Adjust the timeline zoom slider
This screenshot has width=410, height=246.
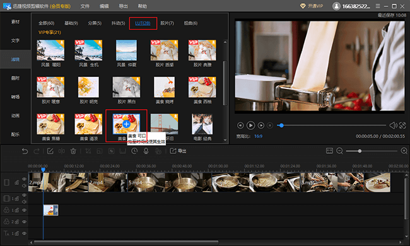click(x=372, y=151)
